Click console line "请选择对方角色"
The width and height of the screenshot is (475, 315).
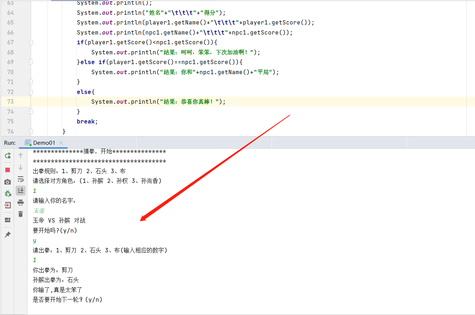[x=97, y=181]
